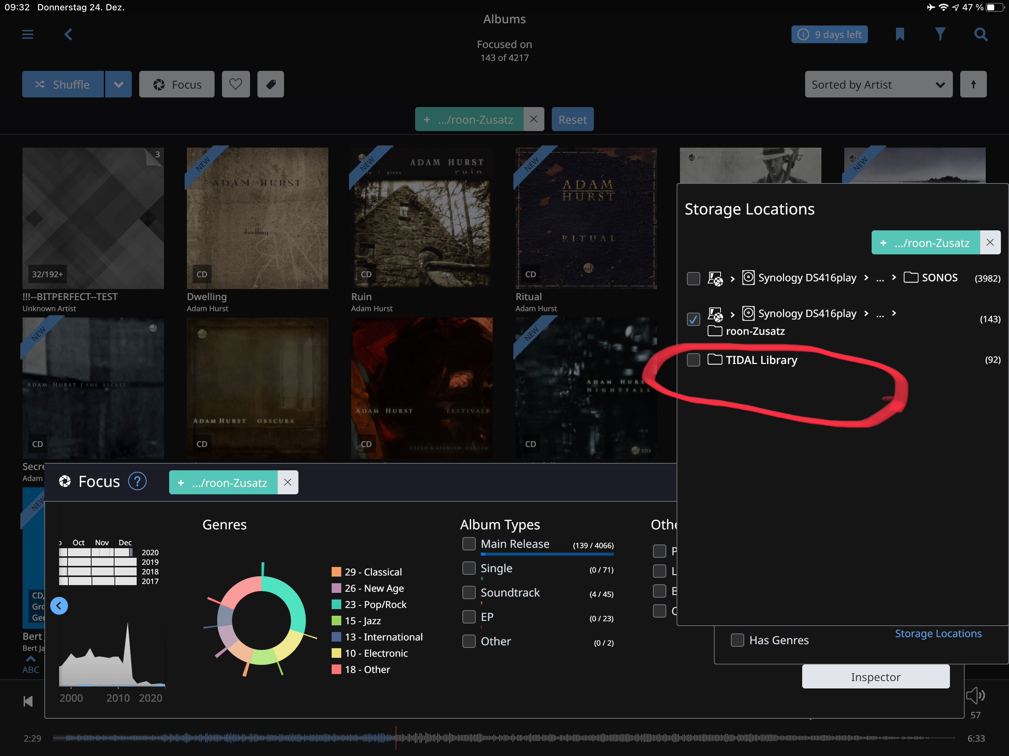Remove roon-Zusatz filter in top bar
1009x756 pixels.
click(x=534, y=120)
